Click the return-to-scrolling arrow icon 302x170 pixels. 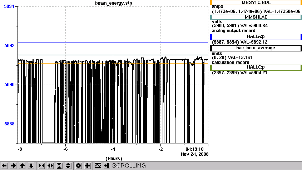point(107,166)
